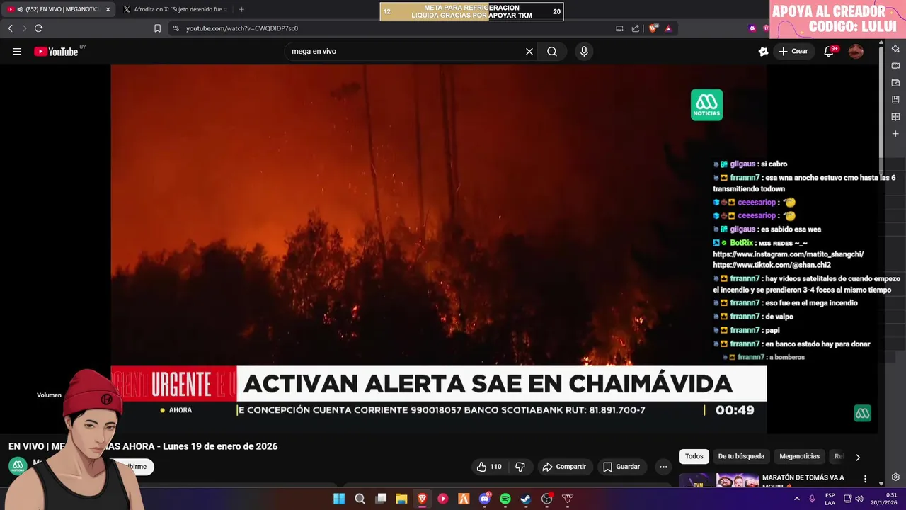Viewport: 906px width, 510px height.
Task: Open the YouTube hamburger guide menu
Action: [x=17, y=52]
